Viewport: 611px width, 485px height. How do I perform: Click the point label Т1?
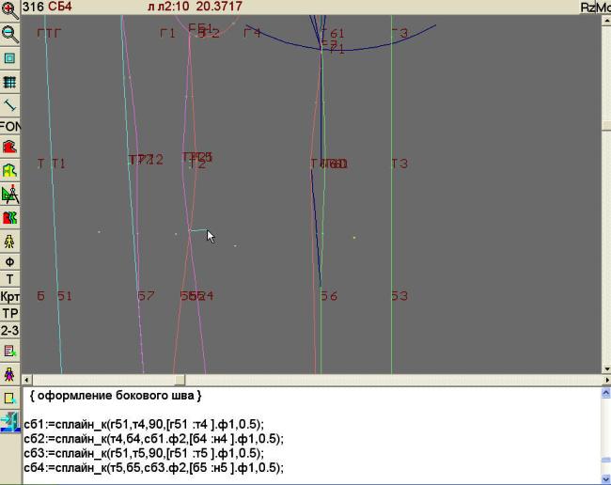click(x=59, y=164)
